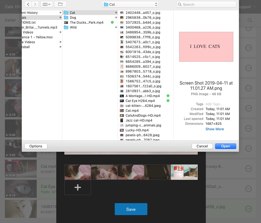Select jumping-c...animals.jpg file
This screenshot has height=223, width=261.
click(x=146, y=125)
